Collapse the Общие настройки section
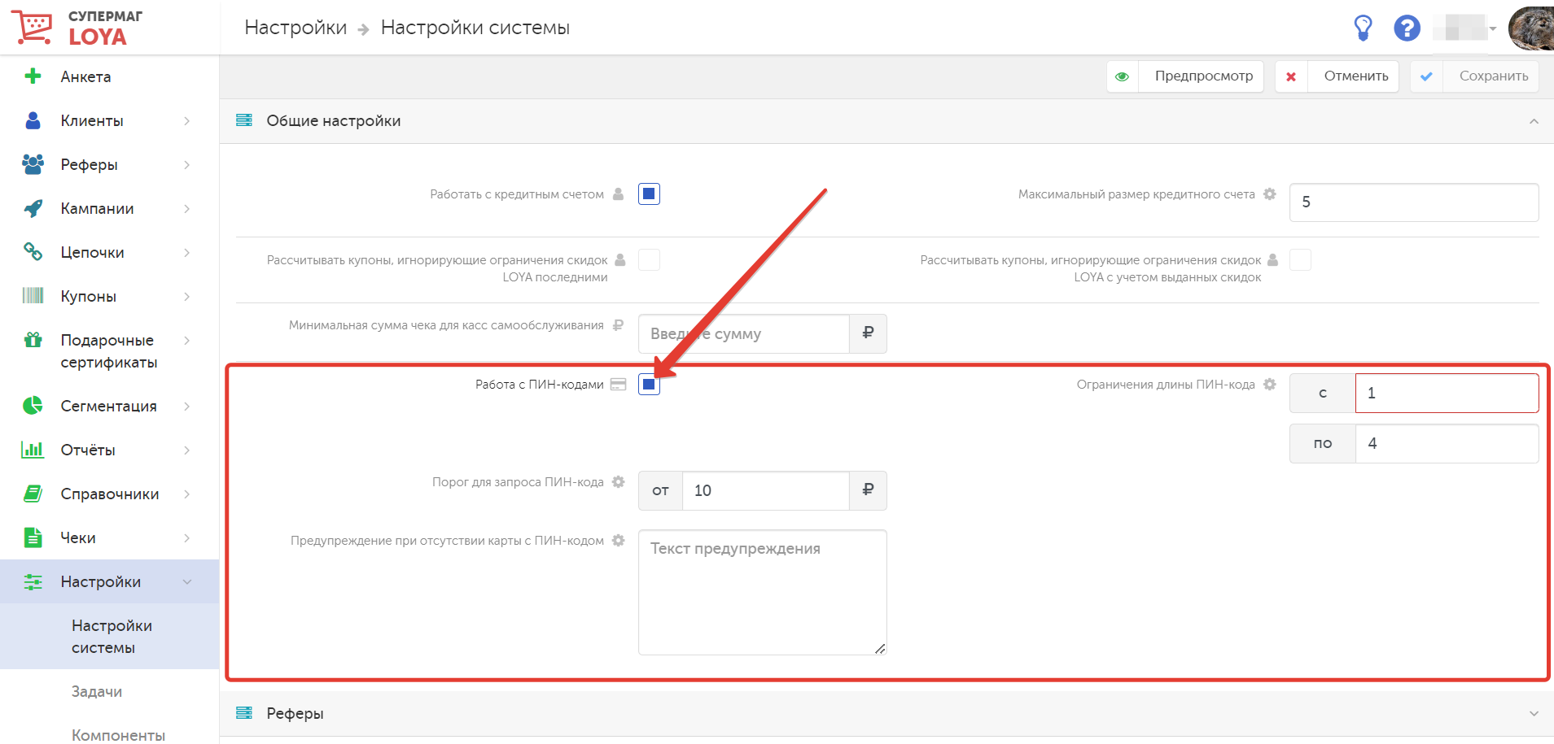 pos(1534,121)
